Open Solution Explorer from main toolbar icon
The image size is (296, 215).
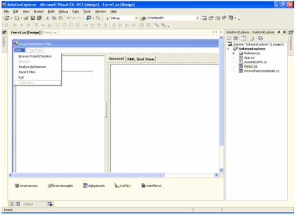205,18
